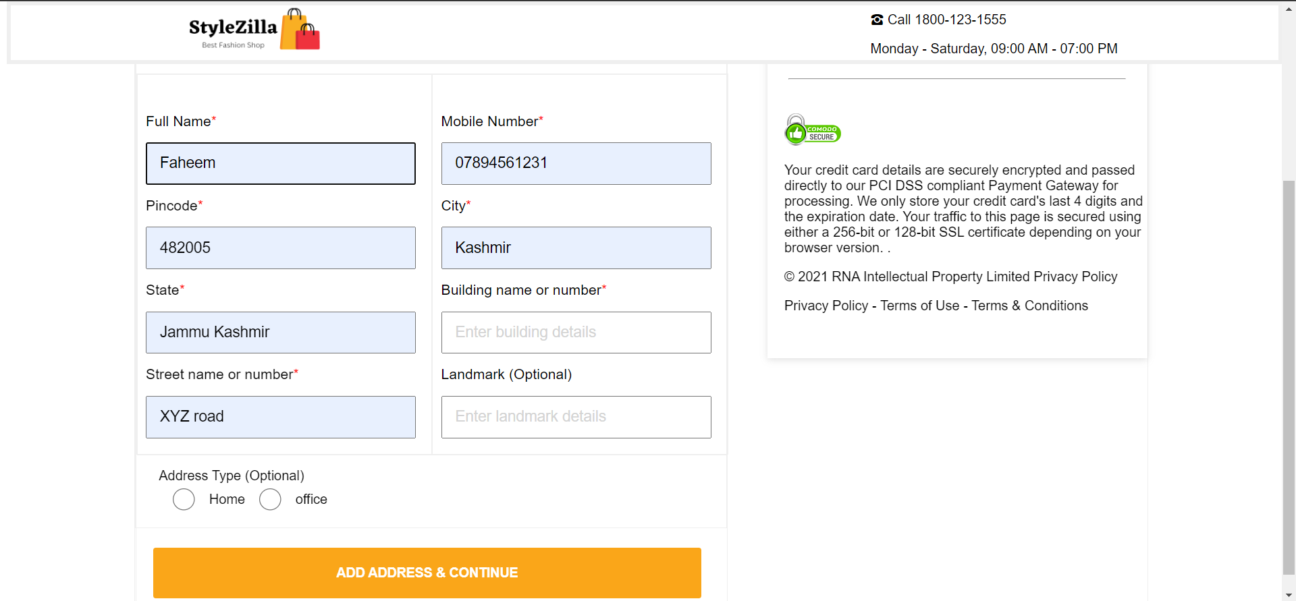Open the Privacy Policy link

click(825, 306)
